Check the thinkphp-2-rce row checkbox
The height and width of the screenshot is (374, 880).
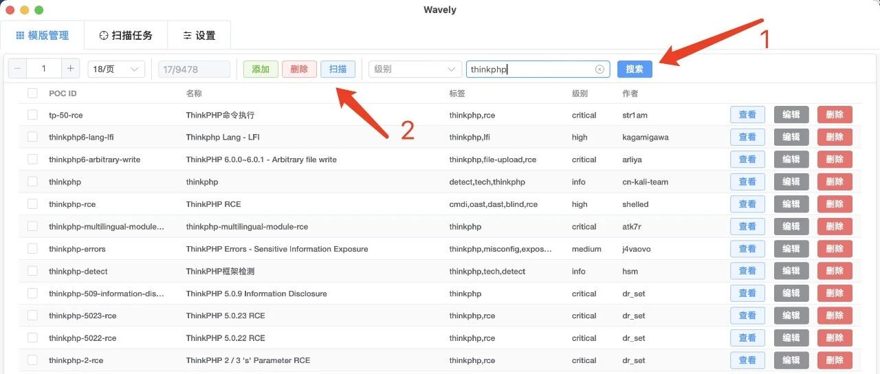point(32,360)
